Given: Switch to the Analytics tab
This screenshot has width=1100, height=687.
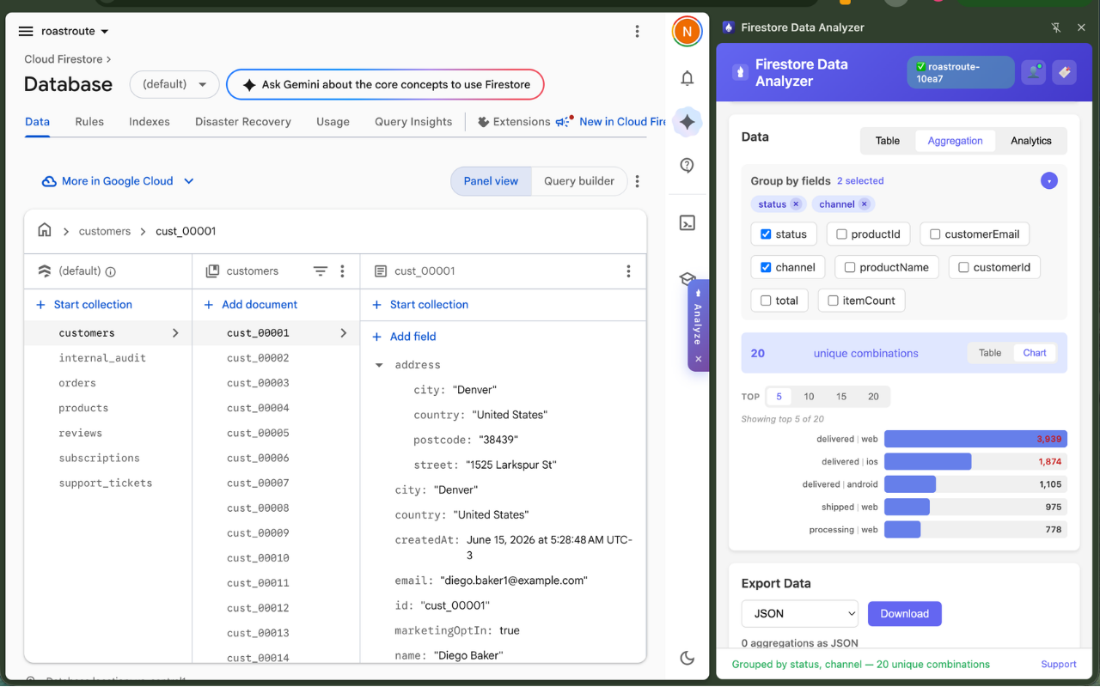Looking at the screenshot, I should point(1030,141).
